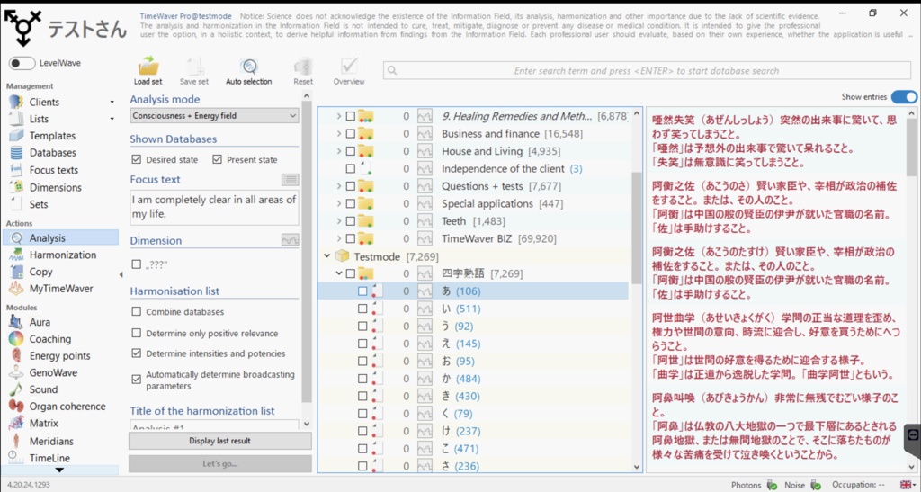This screenshot has width=921, height=492.
Task: Open the Databases sidebar item
Action: point(53,153)
